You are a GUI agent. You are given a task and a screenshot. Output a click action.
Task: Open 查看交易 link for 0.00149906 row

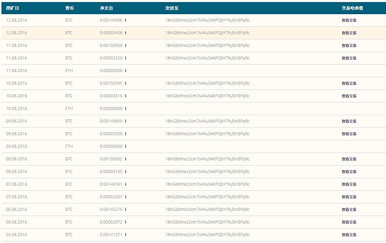pyautogui.click(x=349, y=21)
